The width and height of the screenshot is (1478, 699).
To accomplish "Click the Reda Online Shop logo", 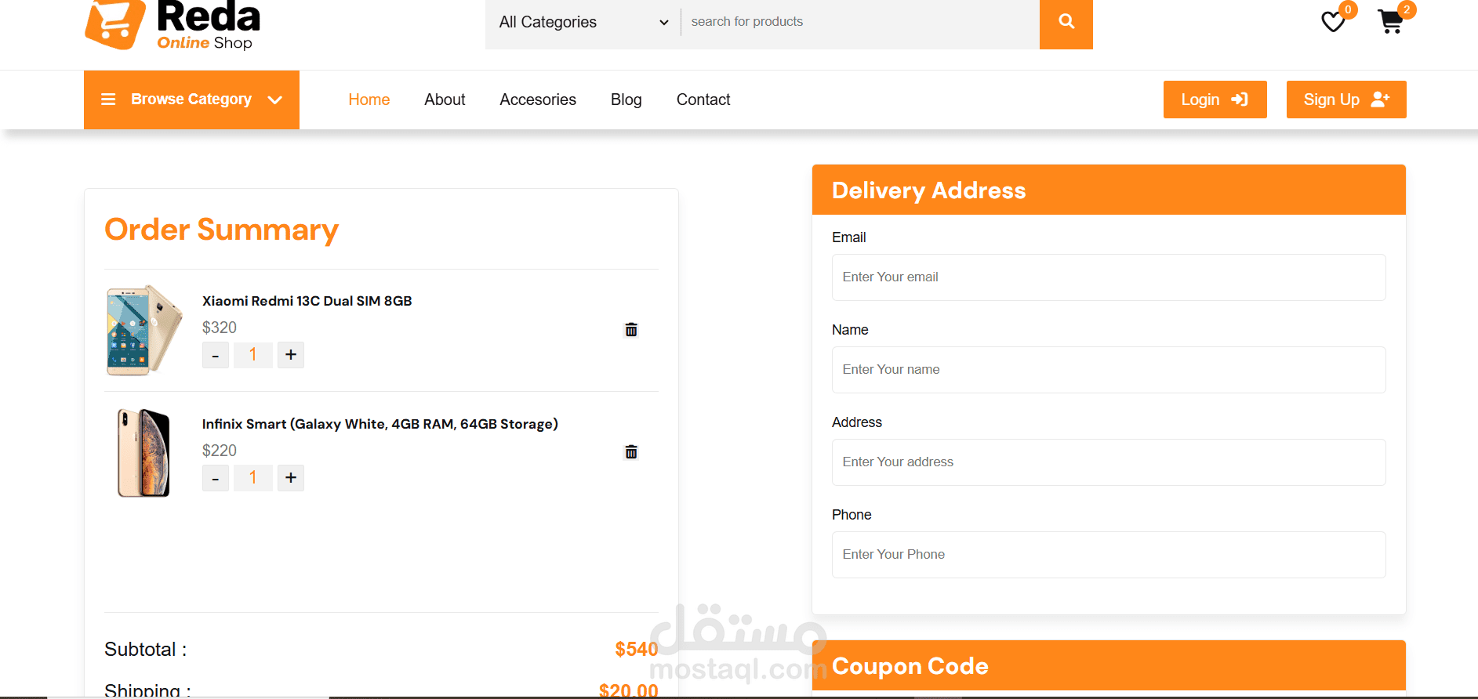I will 172,25.
